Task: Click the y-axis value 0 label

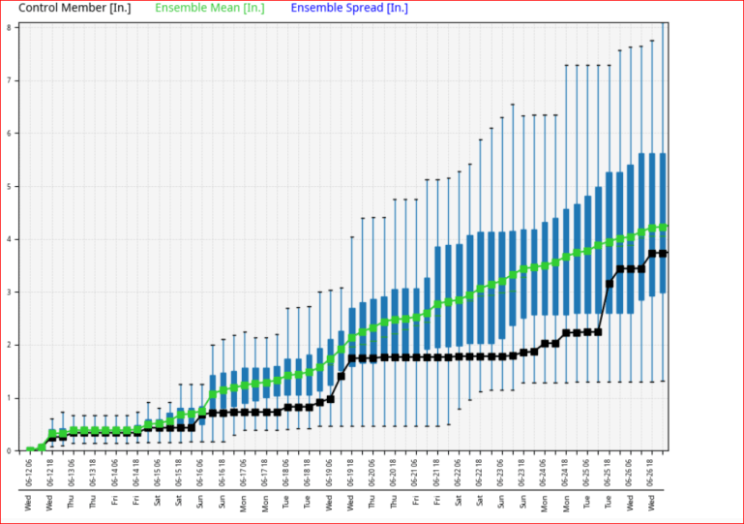Action: coord(9,451)
